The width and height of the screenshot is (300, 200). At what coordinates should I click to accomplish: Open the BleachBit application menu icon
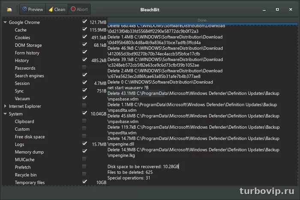[x=9, y=9]
